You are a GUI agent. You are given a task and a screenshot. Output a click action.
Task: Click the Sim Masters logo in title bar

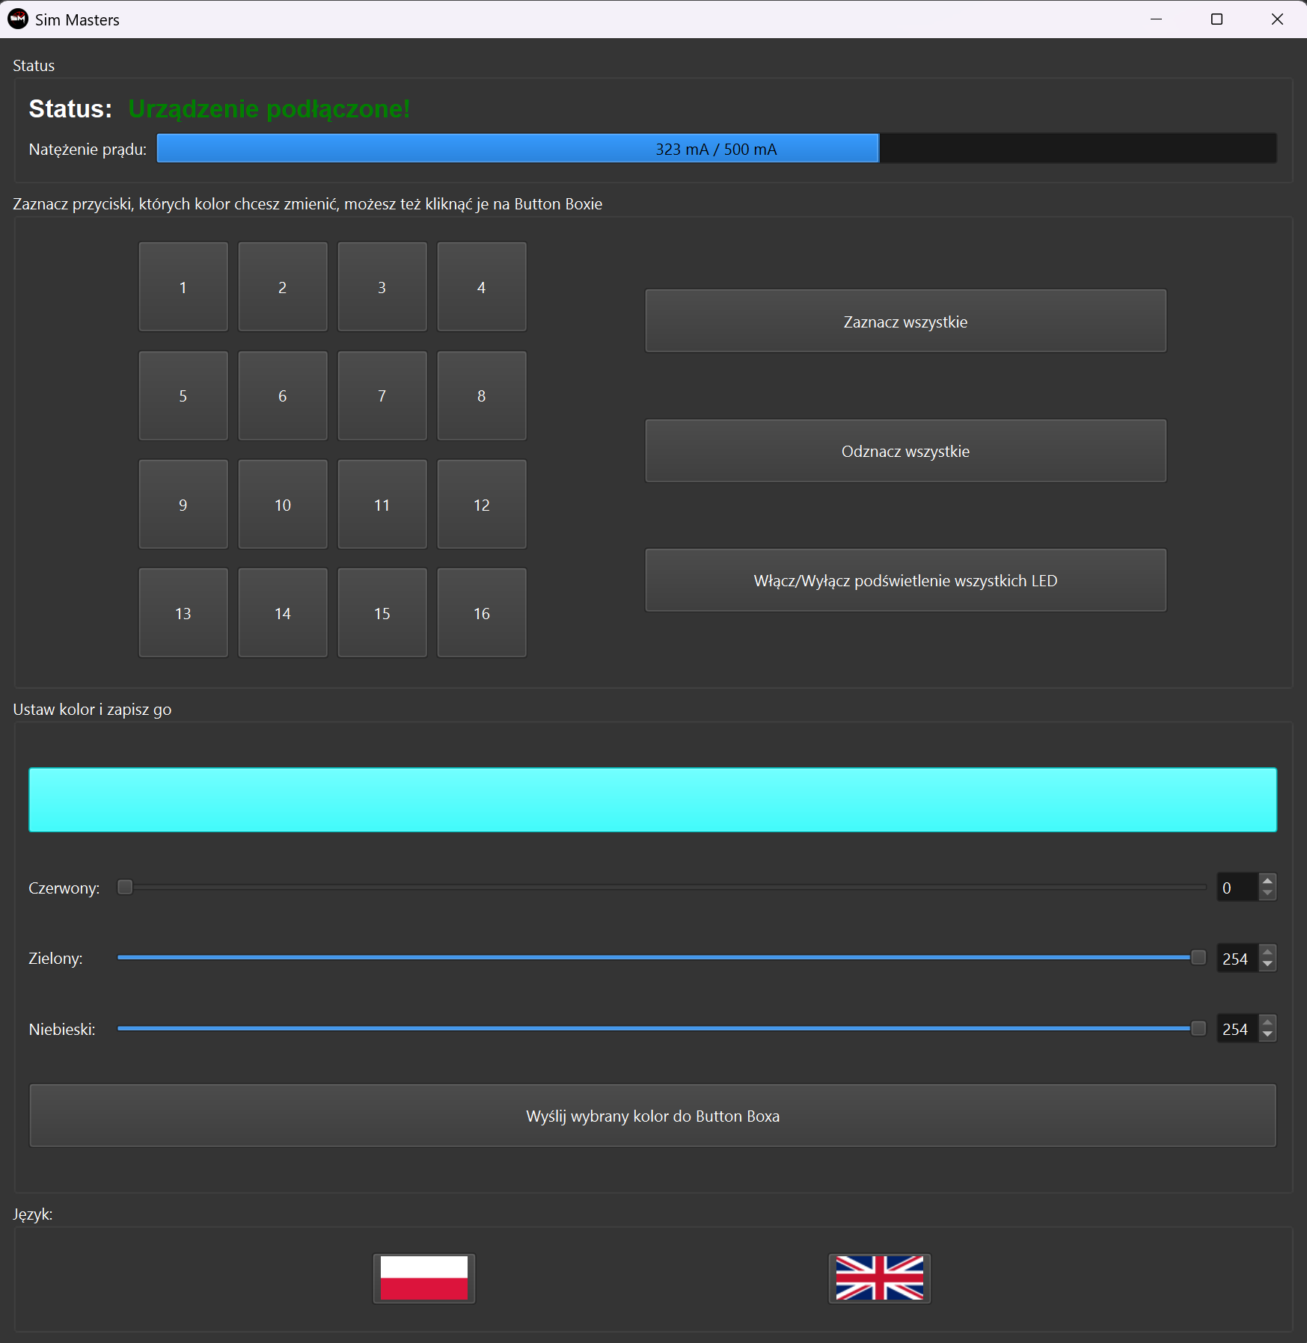(18, 19)
